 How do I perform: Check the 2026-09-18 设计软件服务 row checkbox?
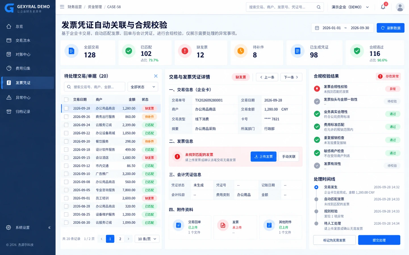click(66, 150)
